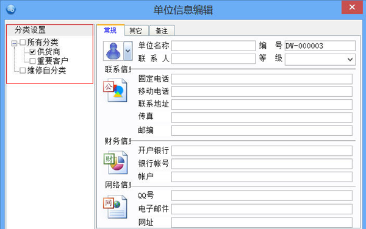This screenshot has height=229, width=366.
Task: Click the 电子邮件 input field
Action: (x=262, y=209)
